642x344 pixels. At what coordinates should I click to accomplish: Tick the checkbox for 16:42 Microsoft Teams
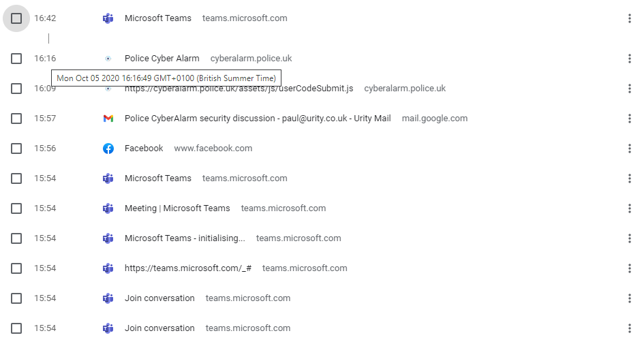16,18
